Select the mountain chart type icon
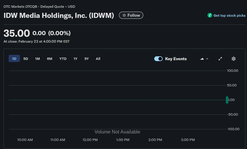Viewport: 247px width, 149px height. 202,59
